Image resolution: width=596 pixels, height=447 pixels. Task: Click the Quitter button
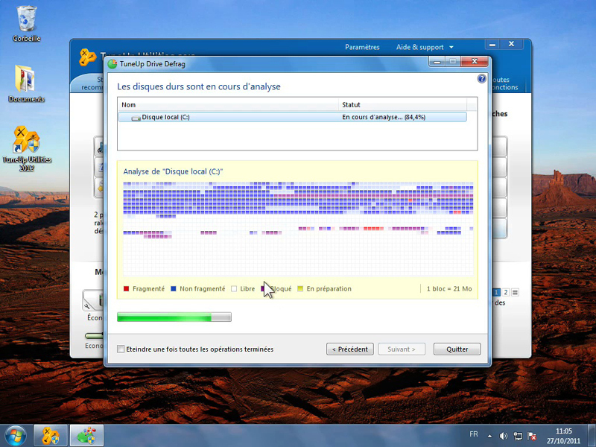457,349
